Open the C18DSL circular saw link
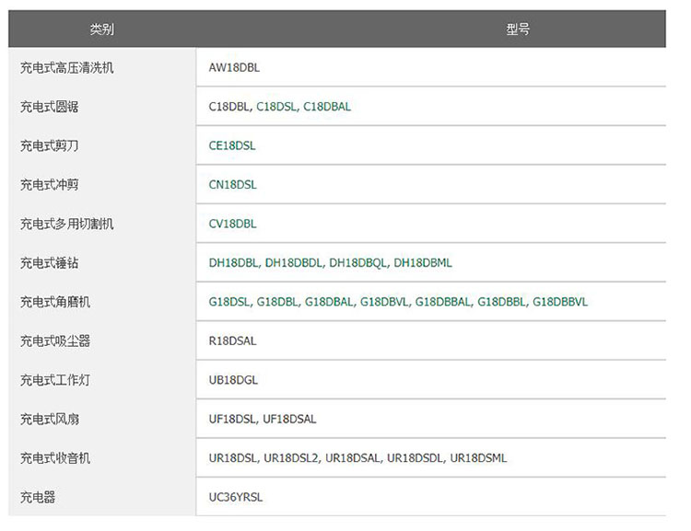The height and width of the screenshot is (531, 691). [276, 107]
